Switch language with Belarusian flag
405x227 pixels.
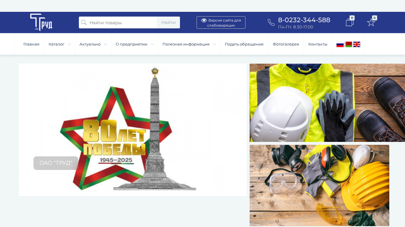pyautogui.click(x=348, y=44)
